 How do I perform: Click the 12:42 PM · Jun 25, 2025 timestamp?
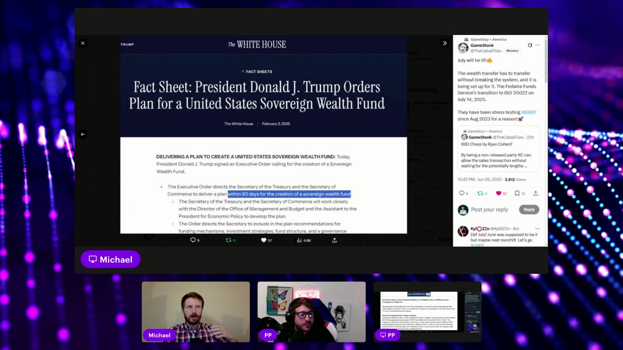coord(479,180)
